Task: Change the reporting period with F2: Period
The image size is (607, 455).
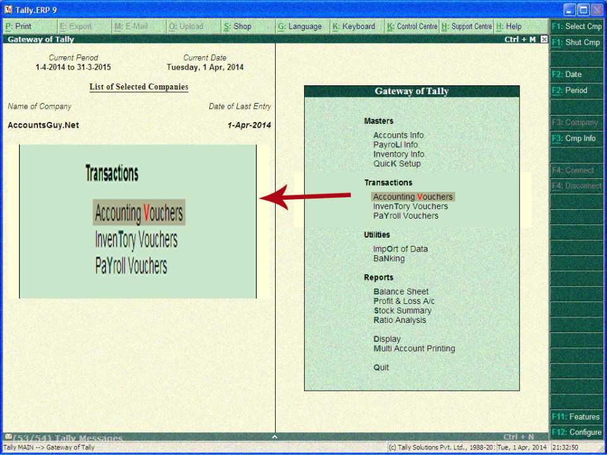Action: click(x=576, y=90)
